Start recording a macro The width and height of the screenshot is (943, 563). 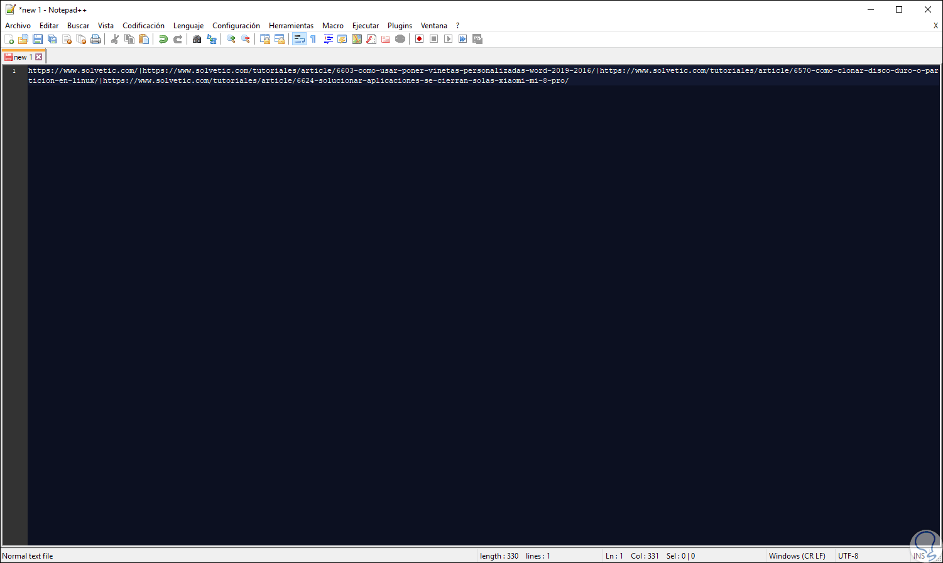419,39
